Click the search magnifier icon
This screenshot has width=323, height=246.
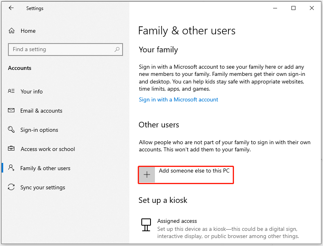pyautogui.click(x=117, y=50)
